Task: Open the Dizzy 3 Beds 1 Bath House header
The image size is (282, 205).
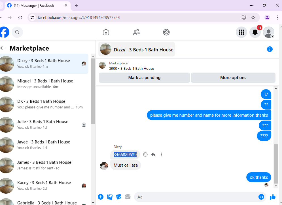Action: pos(137,49)
